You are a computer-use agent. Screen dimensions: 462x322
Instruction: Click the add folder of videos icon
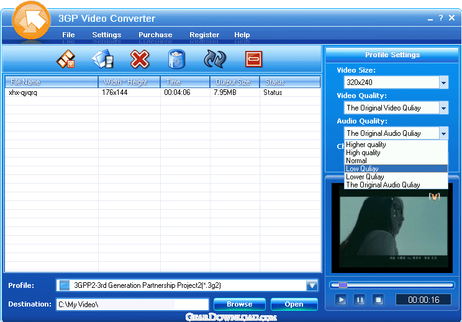[102, 59]
